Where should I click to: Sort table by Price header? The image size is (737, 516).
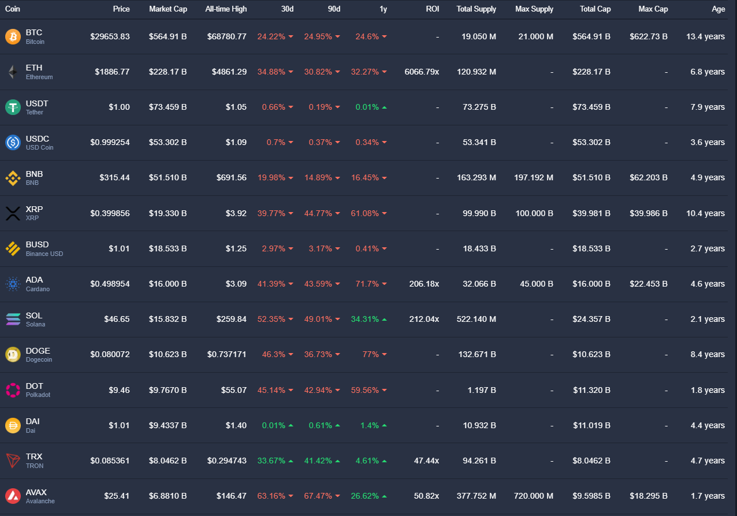(121, 9)
